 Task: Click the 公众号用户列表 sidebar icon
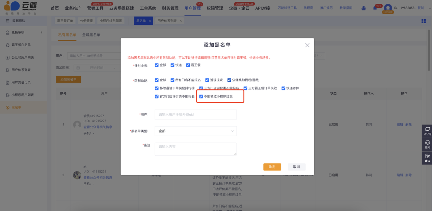[8, 57]
